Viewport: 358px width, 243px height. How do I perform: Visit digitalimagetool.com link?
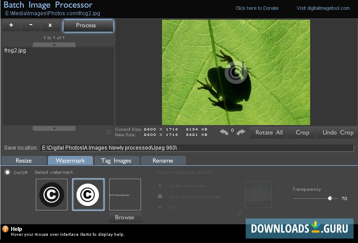coord(323,8)
